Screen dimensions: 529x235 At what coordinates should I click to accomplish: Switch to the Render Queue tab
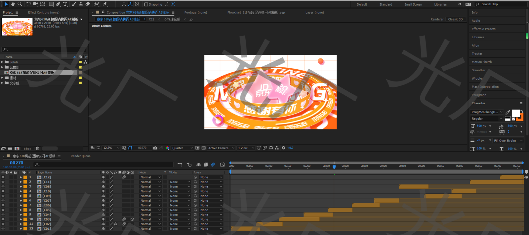click(x=80, y=156)
